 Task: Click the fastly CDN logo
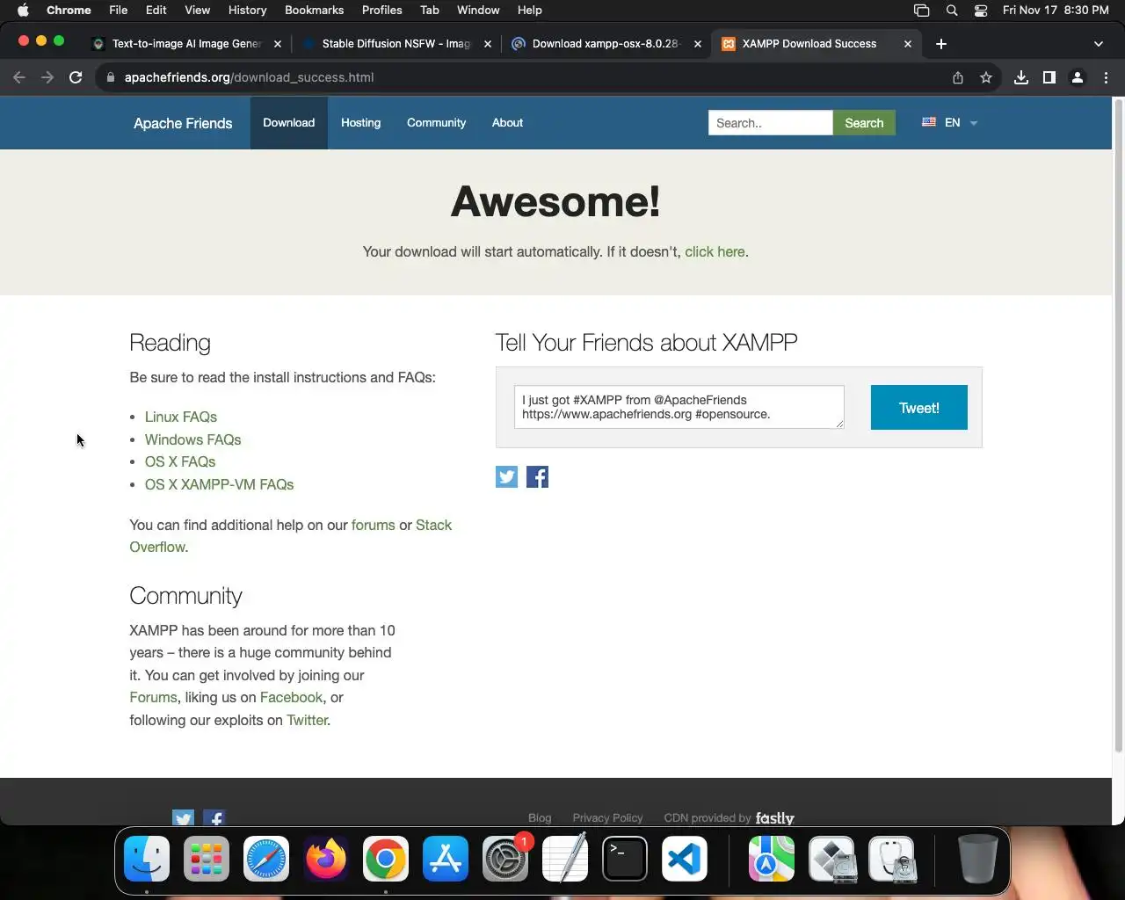click(x=774, y=818)
